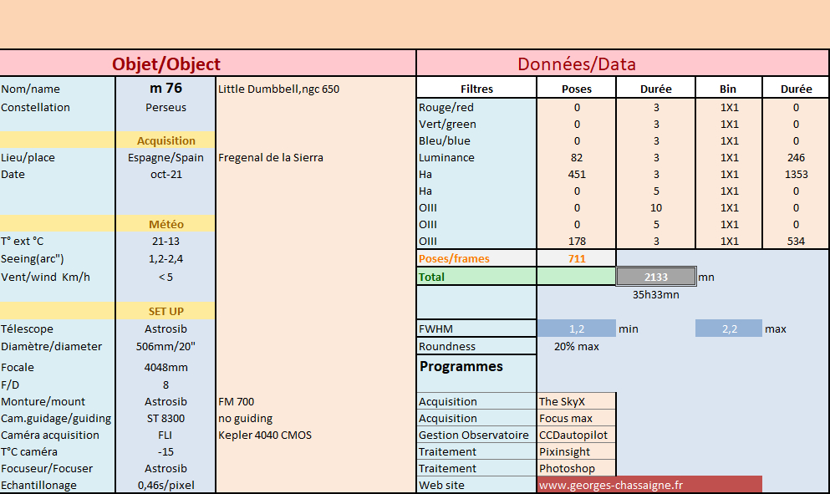Select the FWHM max value 2,2 cell
830x494 pixels.
[729, 328]
